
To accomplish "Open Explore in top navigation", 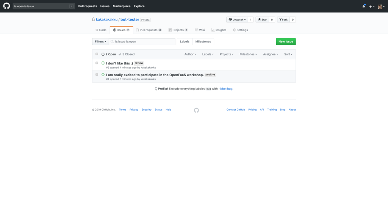I will tap(139, 6).
